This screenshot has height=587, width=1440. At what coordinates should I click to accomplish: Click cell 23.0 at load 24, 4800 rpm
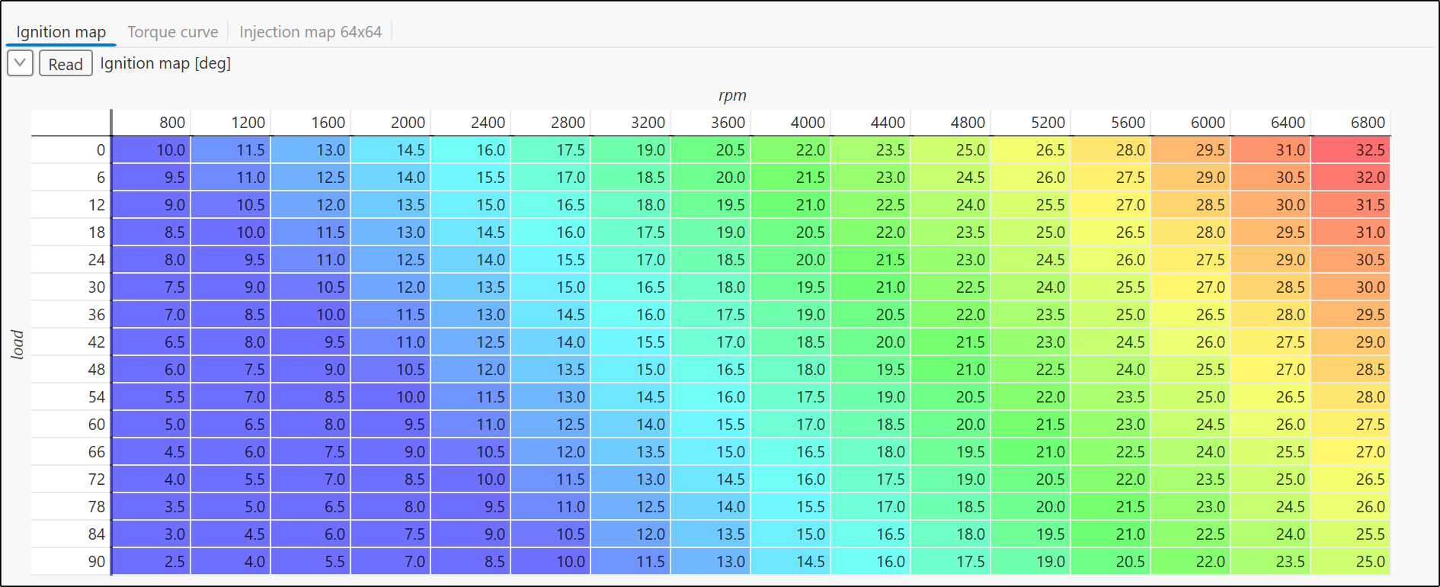pyautogui.click(x=951, y=260)
